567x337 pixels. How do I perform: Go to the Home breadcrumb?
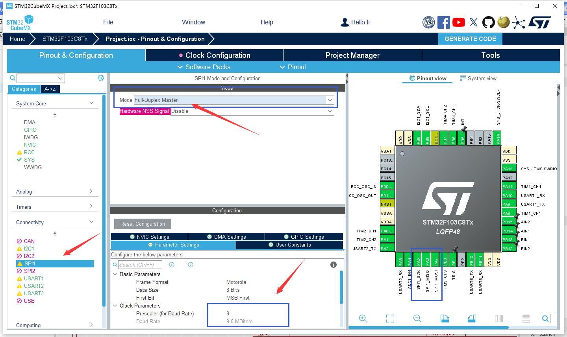[17, 39]
